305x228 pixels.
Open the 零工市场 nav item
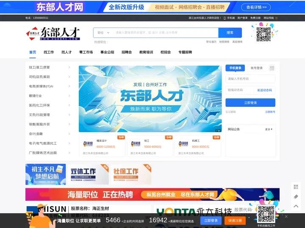(86, 52)
